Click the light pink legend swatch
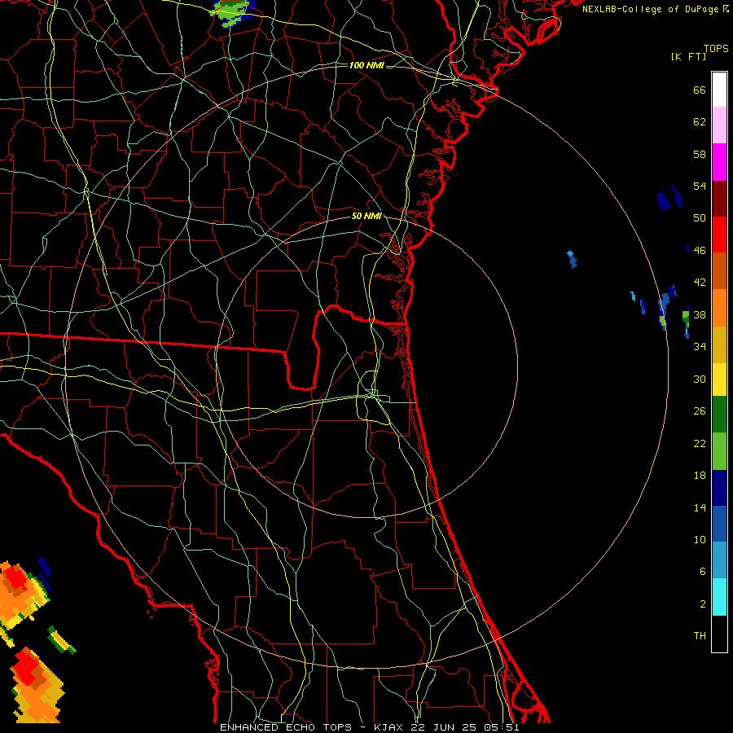This screenshot has width=733, height=733. point(719,125)
